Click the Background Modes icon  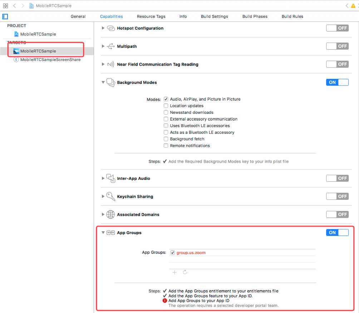pos(111,82)
